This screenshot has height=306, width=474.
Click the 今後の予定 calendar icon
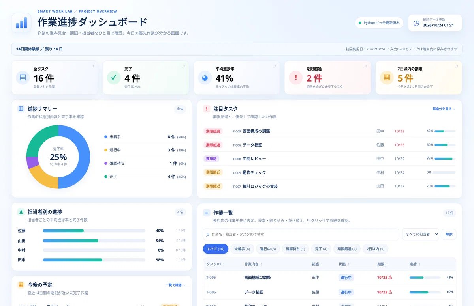tap(21, 285)
